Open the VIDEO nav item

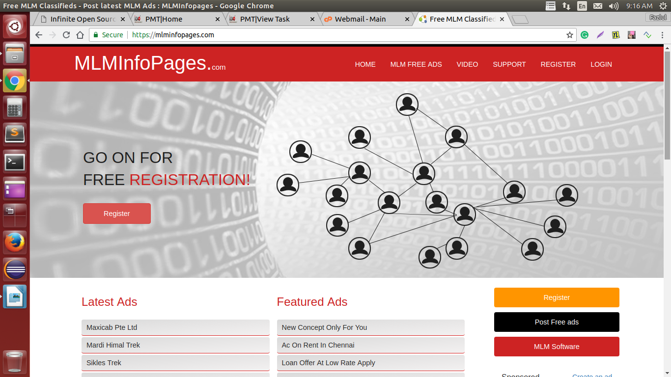(x=467, y=64)
